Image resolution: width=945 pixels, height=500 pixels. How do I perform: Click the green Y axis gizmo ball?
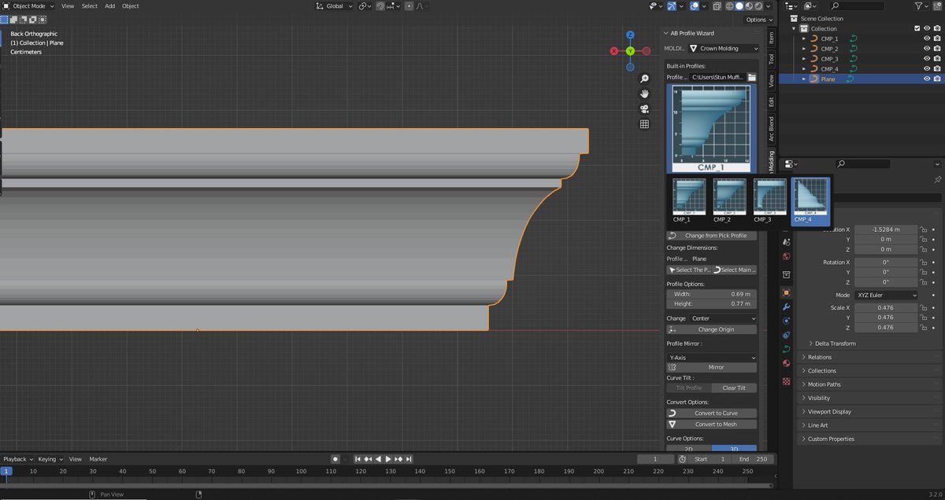(630, 51)
